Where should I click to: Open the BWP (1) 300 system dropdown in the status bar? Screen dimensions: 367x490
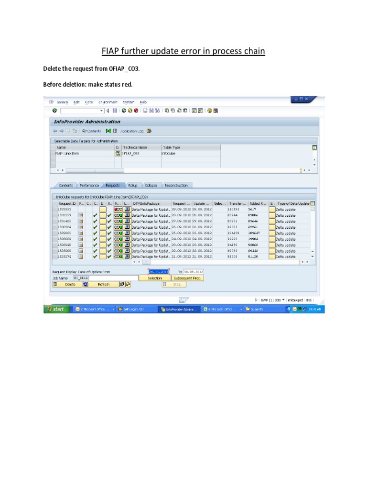point(283,300)
